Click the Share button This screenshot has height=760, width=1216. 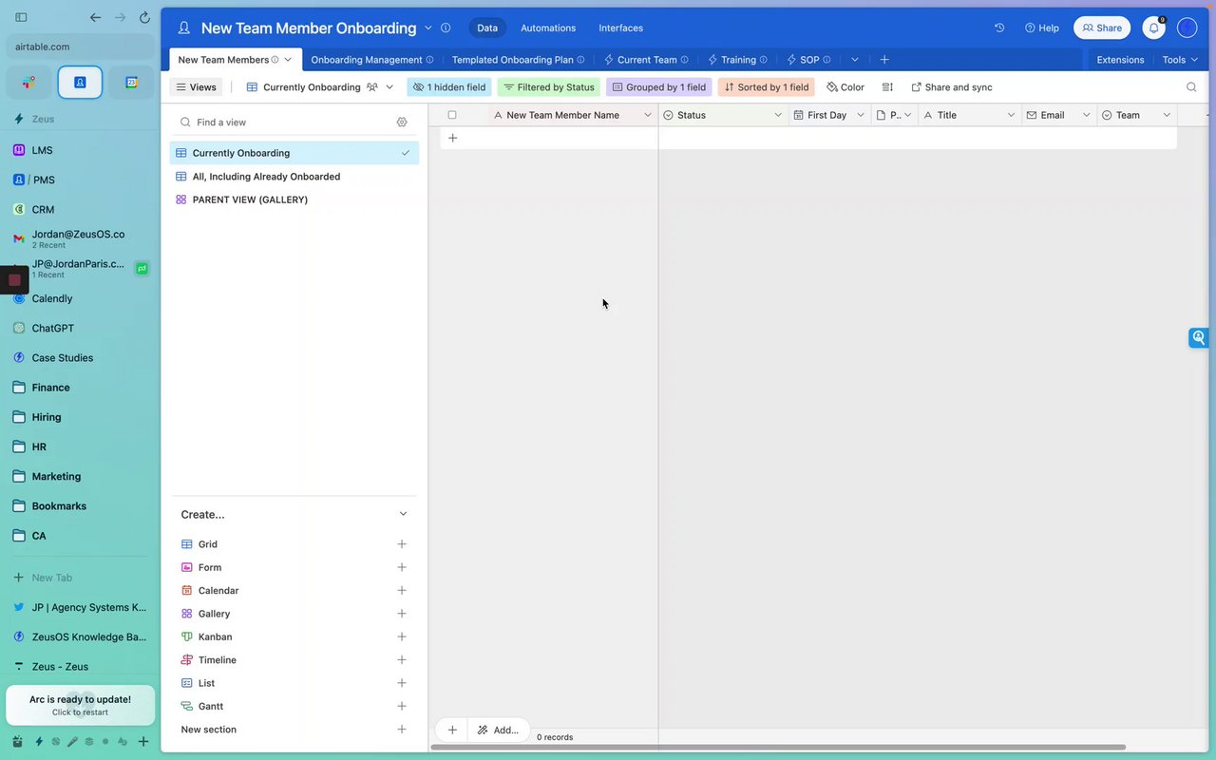point(1102,28)
